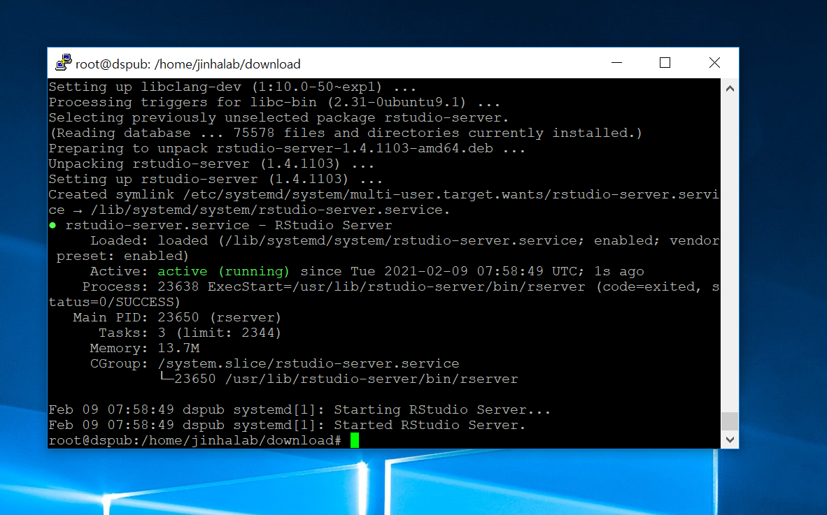Viewport: 827px width, 515px height.
Task: Click the CGroup '/system.slice/rstudio-server.service' text
Action: [x=308, y=363]
